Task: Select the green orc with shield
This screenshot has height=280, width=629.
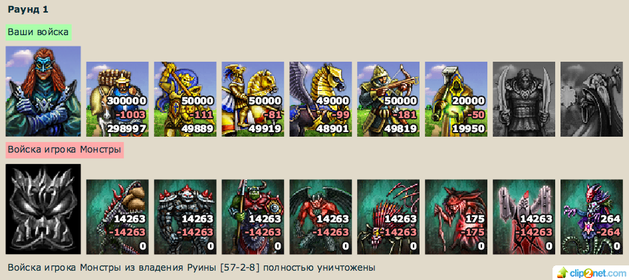Action: [x=253, y=217]
